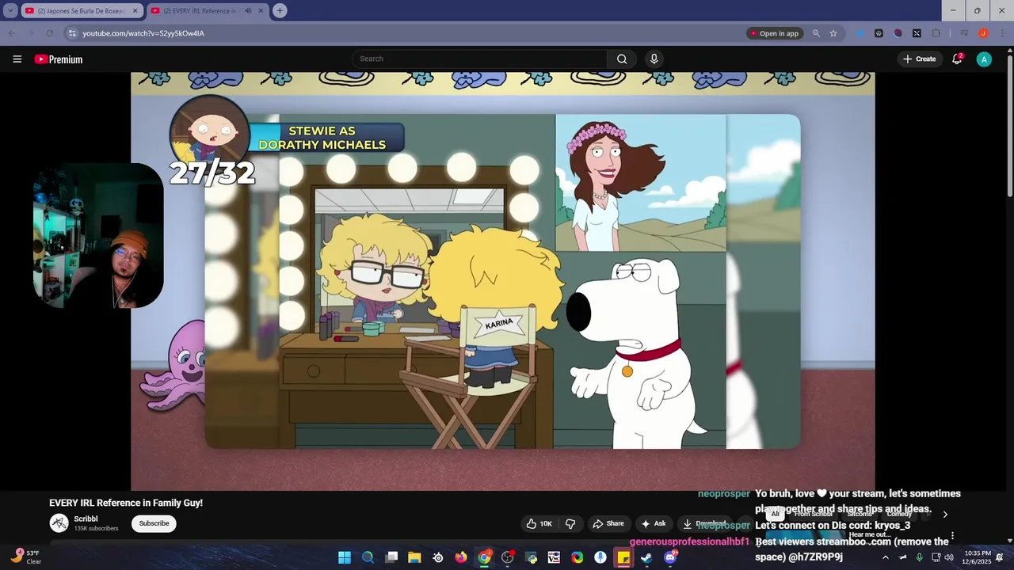The height and width of the screenshot is (570, 1014).
Task: Show hidden system tray icons chevron
Action: (886, 557)
